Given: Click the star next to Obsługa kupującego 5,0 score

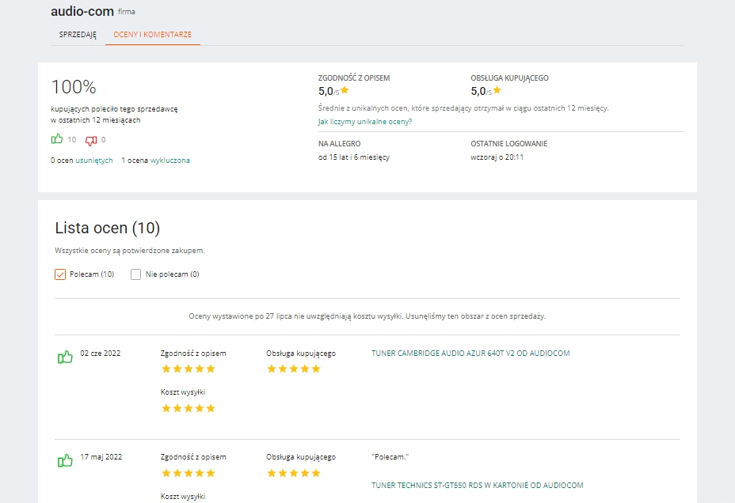Looking at the screenshot, I should coord(497,91).
